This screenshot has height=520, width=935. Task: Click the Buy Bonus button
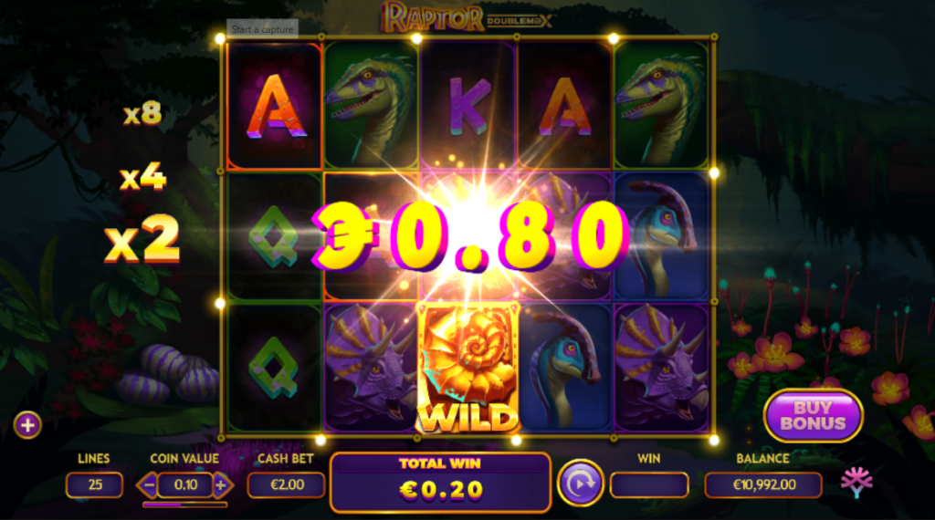pos(813,415)
